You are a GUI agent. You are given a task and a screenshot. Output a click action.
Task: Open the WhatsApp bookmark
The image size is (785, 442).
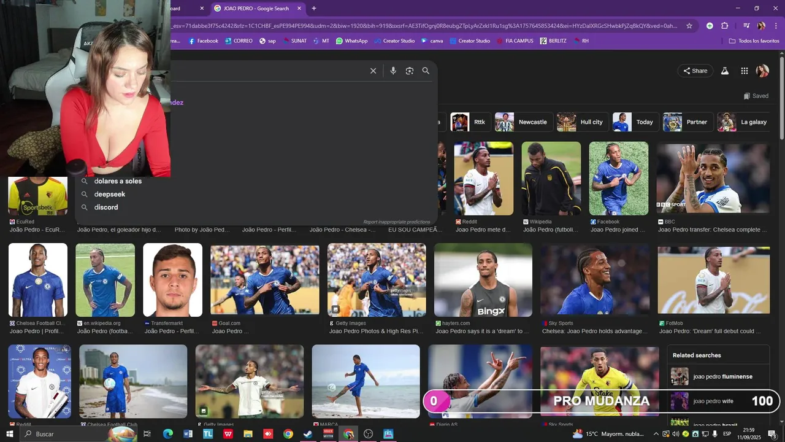(351, 41)
